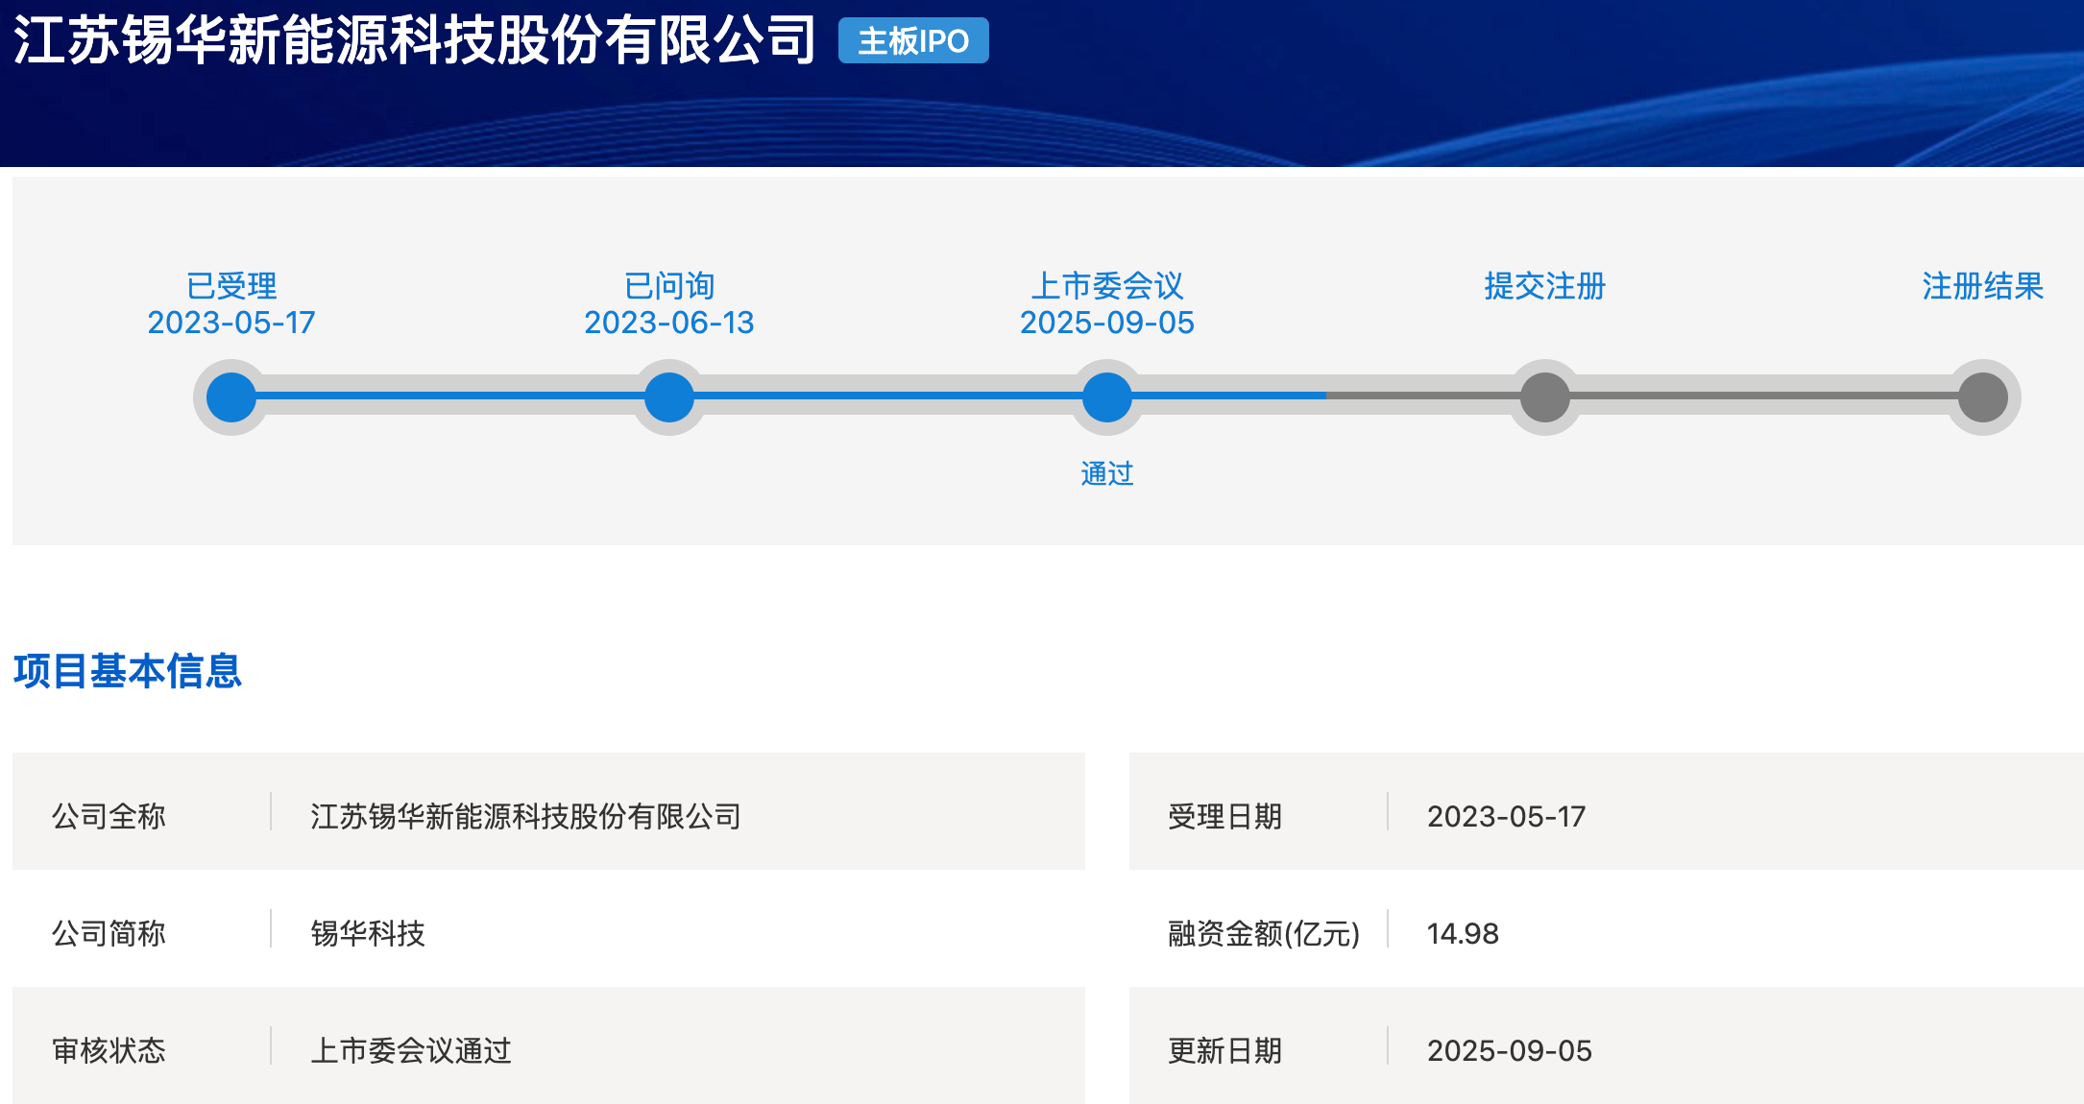Click the 2025-09-05 date under 上市委会议
The height and width of the screenshot is (1104, 2084).
[1107, 323]
